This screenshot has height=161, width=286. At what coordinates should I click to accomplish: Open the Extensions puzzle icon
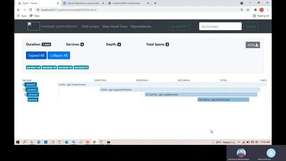pos(255,10)
